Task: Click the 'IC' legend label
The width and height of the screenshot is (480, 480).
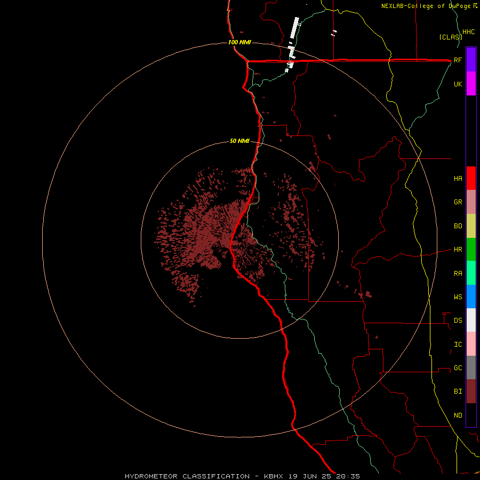Action: [x=458, y=345]
